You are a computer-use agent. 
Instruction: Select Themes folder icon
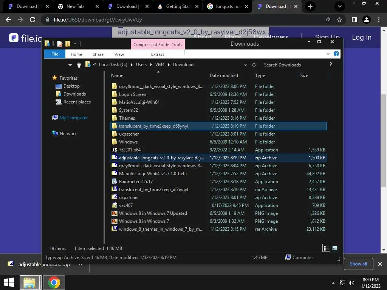114,118
